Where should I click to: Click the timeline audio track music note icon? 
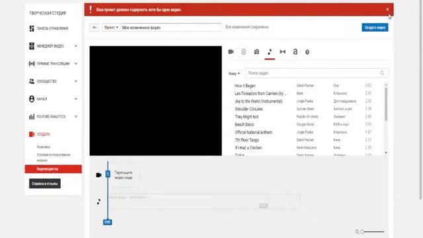coord(98,201)
